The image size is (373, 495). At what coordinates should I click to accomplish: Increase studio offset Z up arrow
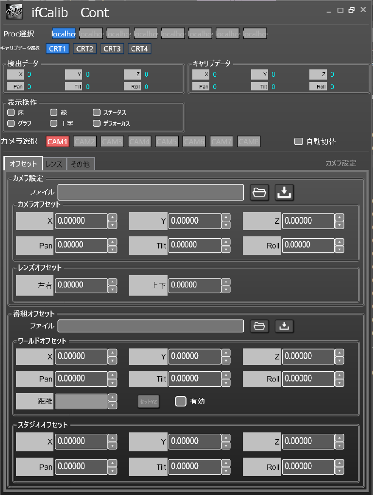(339, 438)
